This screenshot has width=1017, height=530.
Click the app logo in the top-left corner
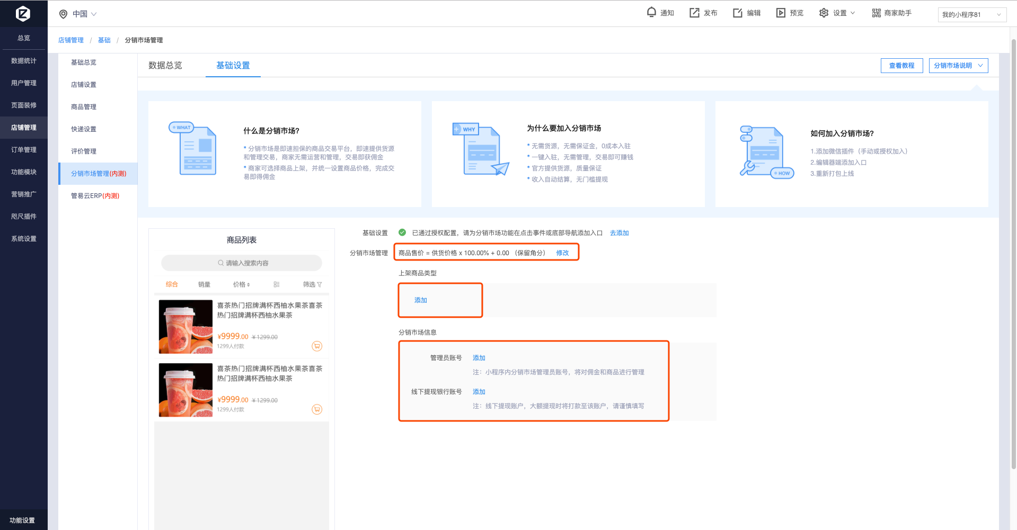(x=23, y=14)
